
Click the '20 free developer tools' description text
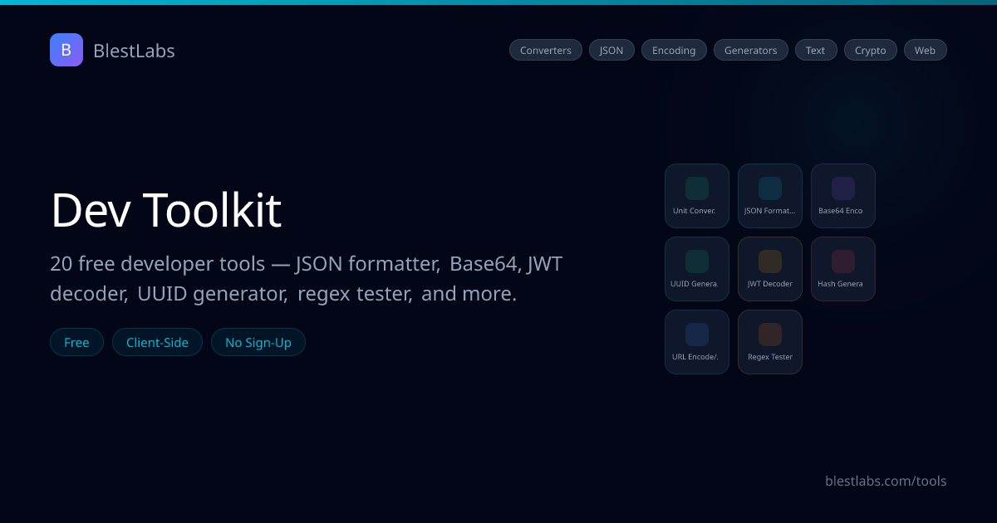[x=307, y=279]
